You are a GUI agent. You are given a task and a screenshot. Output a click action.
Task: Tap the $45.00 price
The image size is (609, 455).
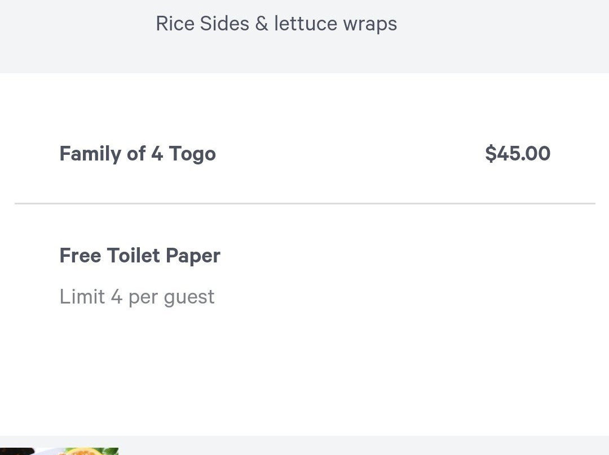pos(518,154)
